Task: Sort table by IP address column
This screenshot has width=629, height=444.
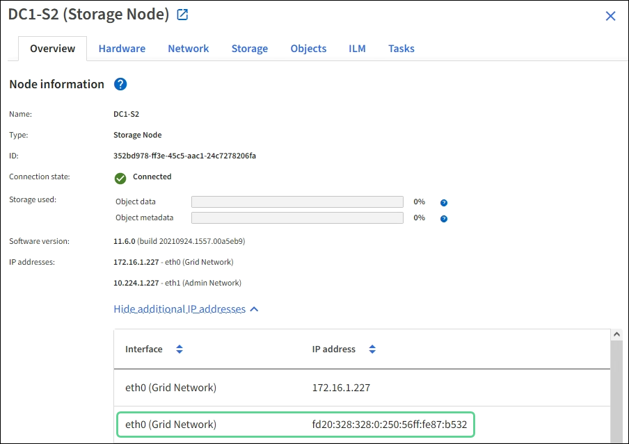Action: pyautogui.click(x=372, y=350)
